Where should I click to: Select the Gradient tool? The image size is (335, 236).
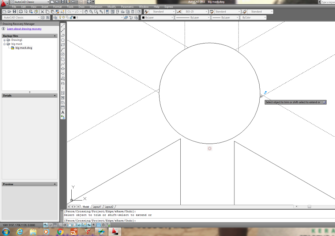coord(63,98)
